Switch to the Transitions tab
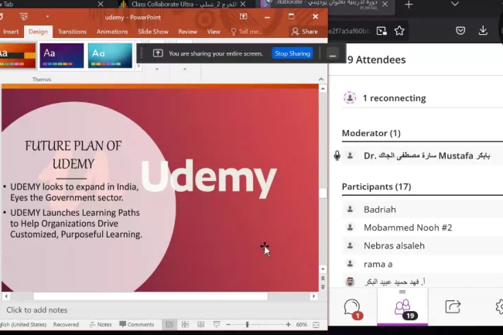The width and height of the screenshot is (503, 335). click(72, 32)
